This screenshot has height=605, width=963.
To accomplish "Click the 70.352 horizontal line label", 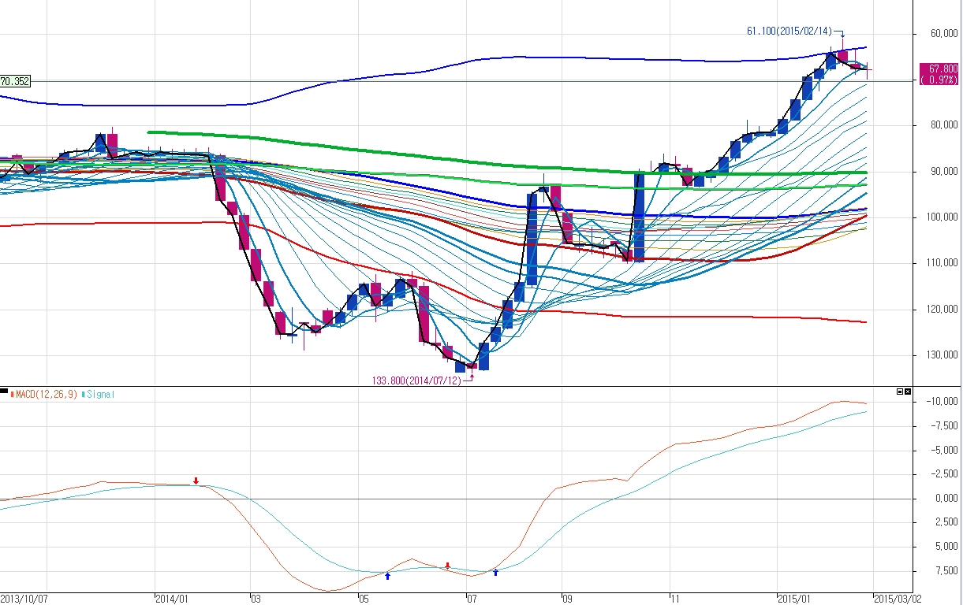I will click(x=15, y=80).
